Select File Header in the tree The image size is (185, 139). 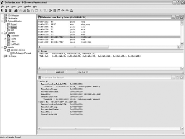pos(12,19)
